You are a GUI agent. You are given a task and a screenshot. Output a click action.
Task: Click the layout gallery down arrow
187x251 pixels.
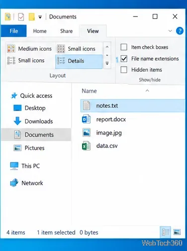click(x=107, y=55)
